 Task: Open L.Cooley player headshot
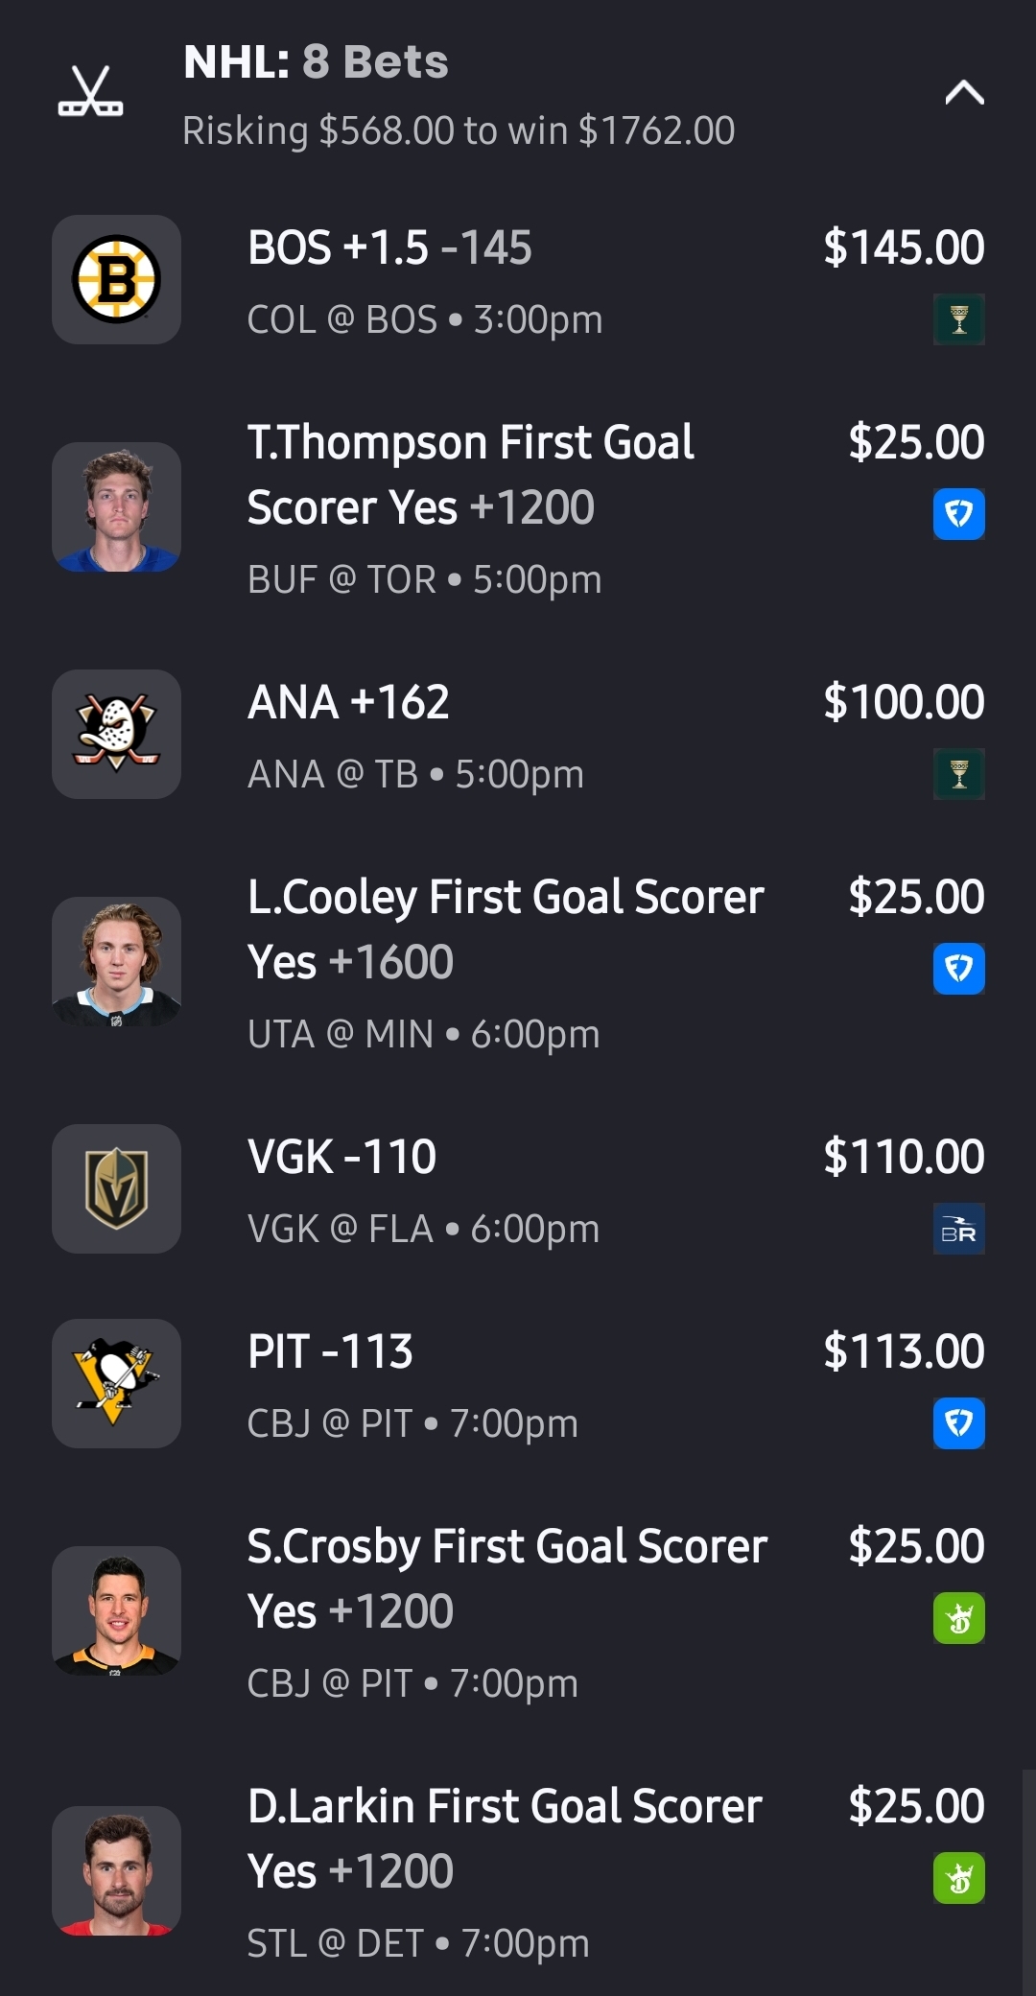pos(116,961)
